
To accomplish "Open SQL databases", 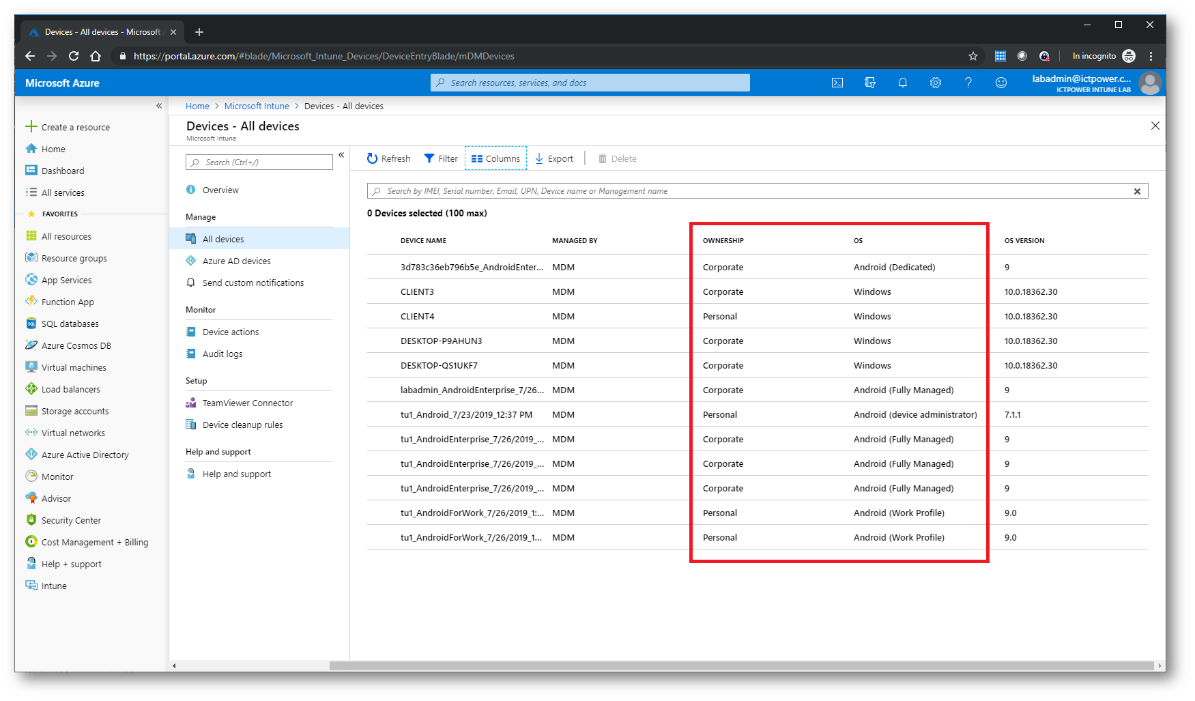I will [62, 324].
